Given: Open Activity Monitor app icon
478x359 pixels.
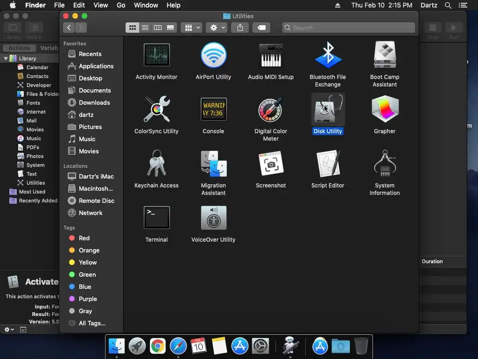Looking at the screenshot, I should click(156, 55).
